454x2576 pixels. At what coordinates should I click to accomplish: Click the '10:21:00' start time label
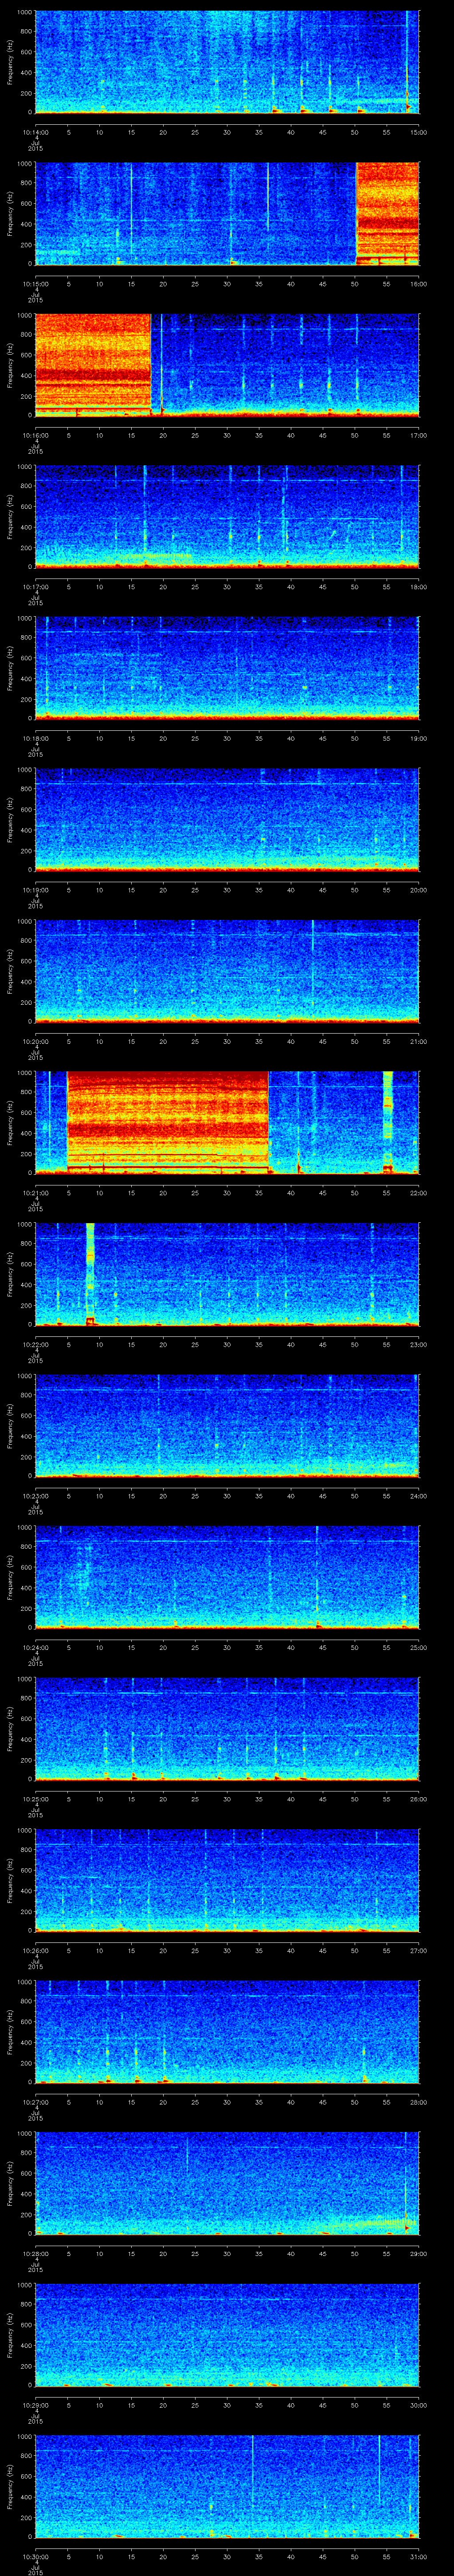[x=35, y=1193]
